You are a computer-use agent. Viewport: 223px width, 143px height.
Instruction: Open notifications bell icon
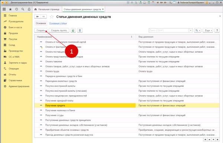(29, 9)
